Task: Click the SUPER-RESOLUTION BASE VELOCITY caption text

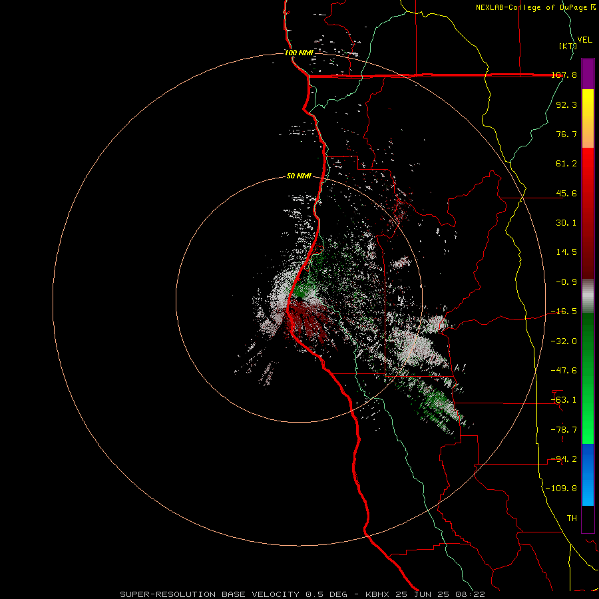Action: tap(210, 594)
